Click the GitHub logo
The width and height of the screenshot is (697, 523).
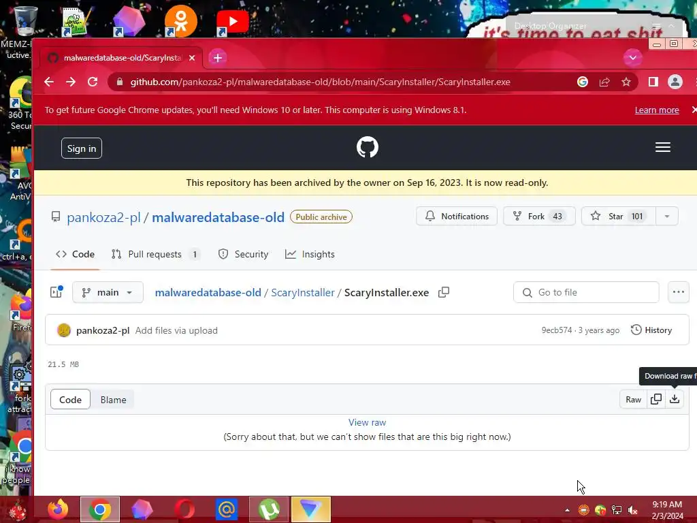pos(367,147)
